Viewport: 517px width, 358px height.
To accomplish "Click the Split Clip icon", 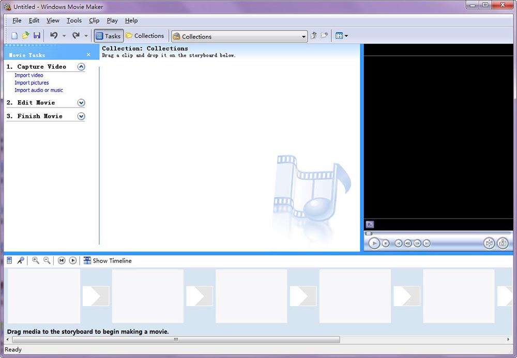I will [x=489, y=243].
